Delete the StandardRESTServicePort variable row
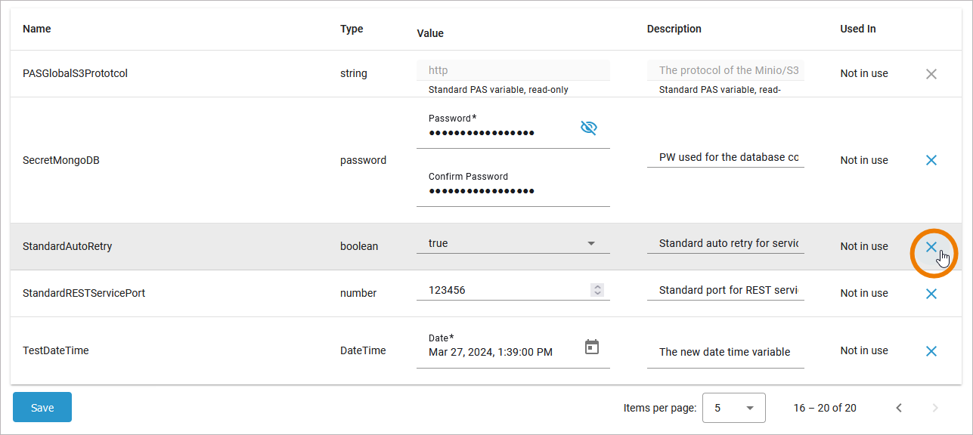 click(x=931, y=294)
